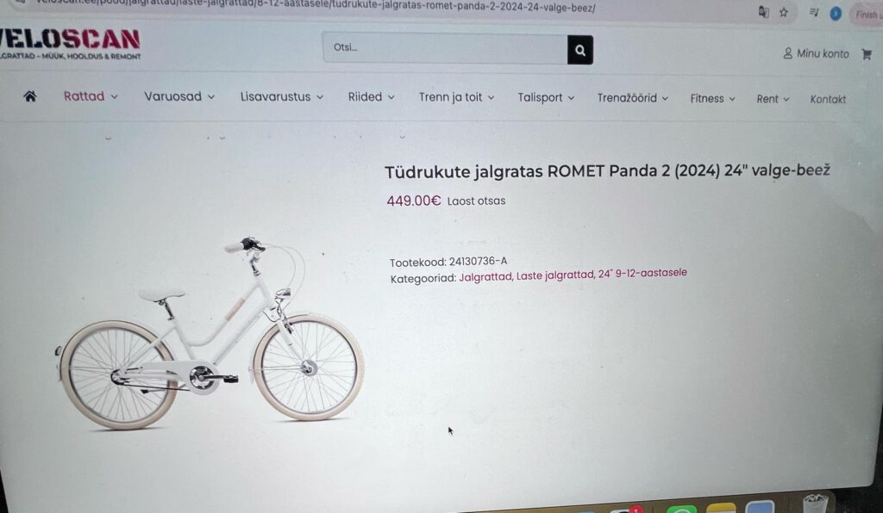The width and height of the screenshot is (883, 513).
Task: Click the translate icon in address bar
Action: pos(763,12)
